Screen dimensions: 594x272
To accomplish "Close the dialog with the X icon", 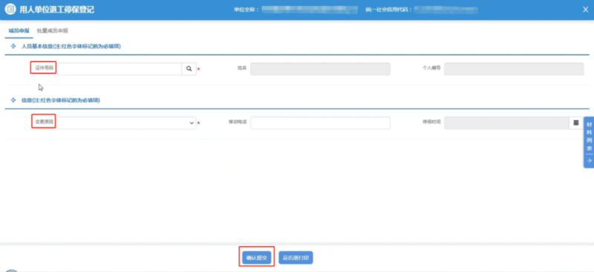I will [585, 10].
